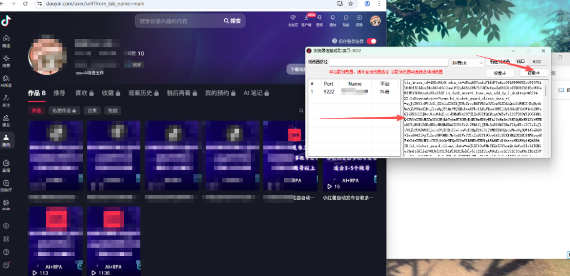570x276 pixels.
Task: Open the AI 笔记 tab
Action: 257,93
